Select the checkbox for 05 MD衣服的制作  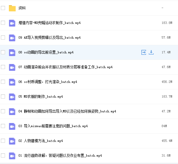3,96
